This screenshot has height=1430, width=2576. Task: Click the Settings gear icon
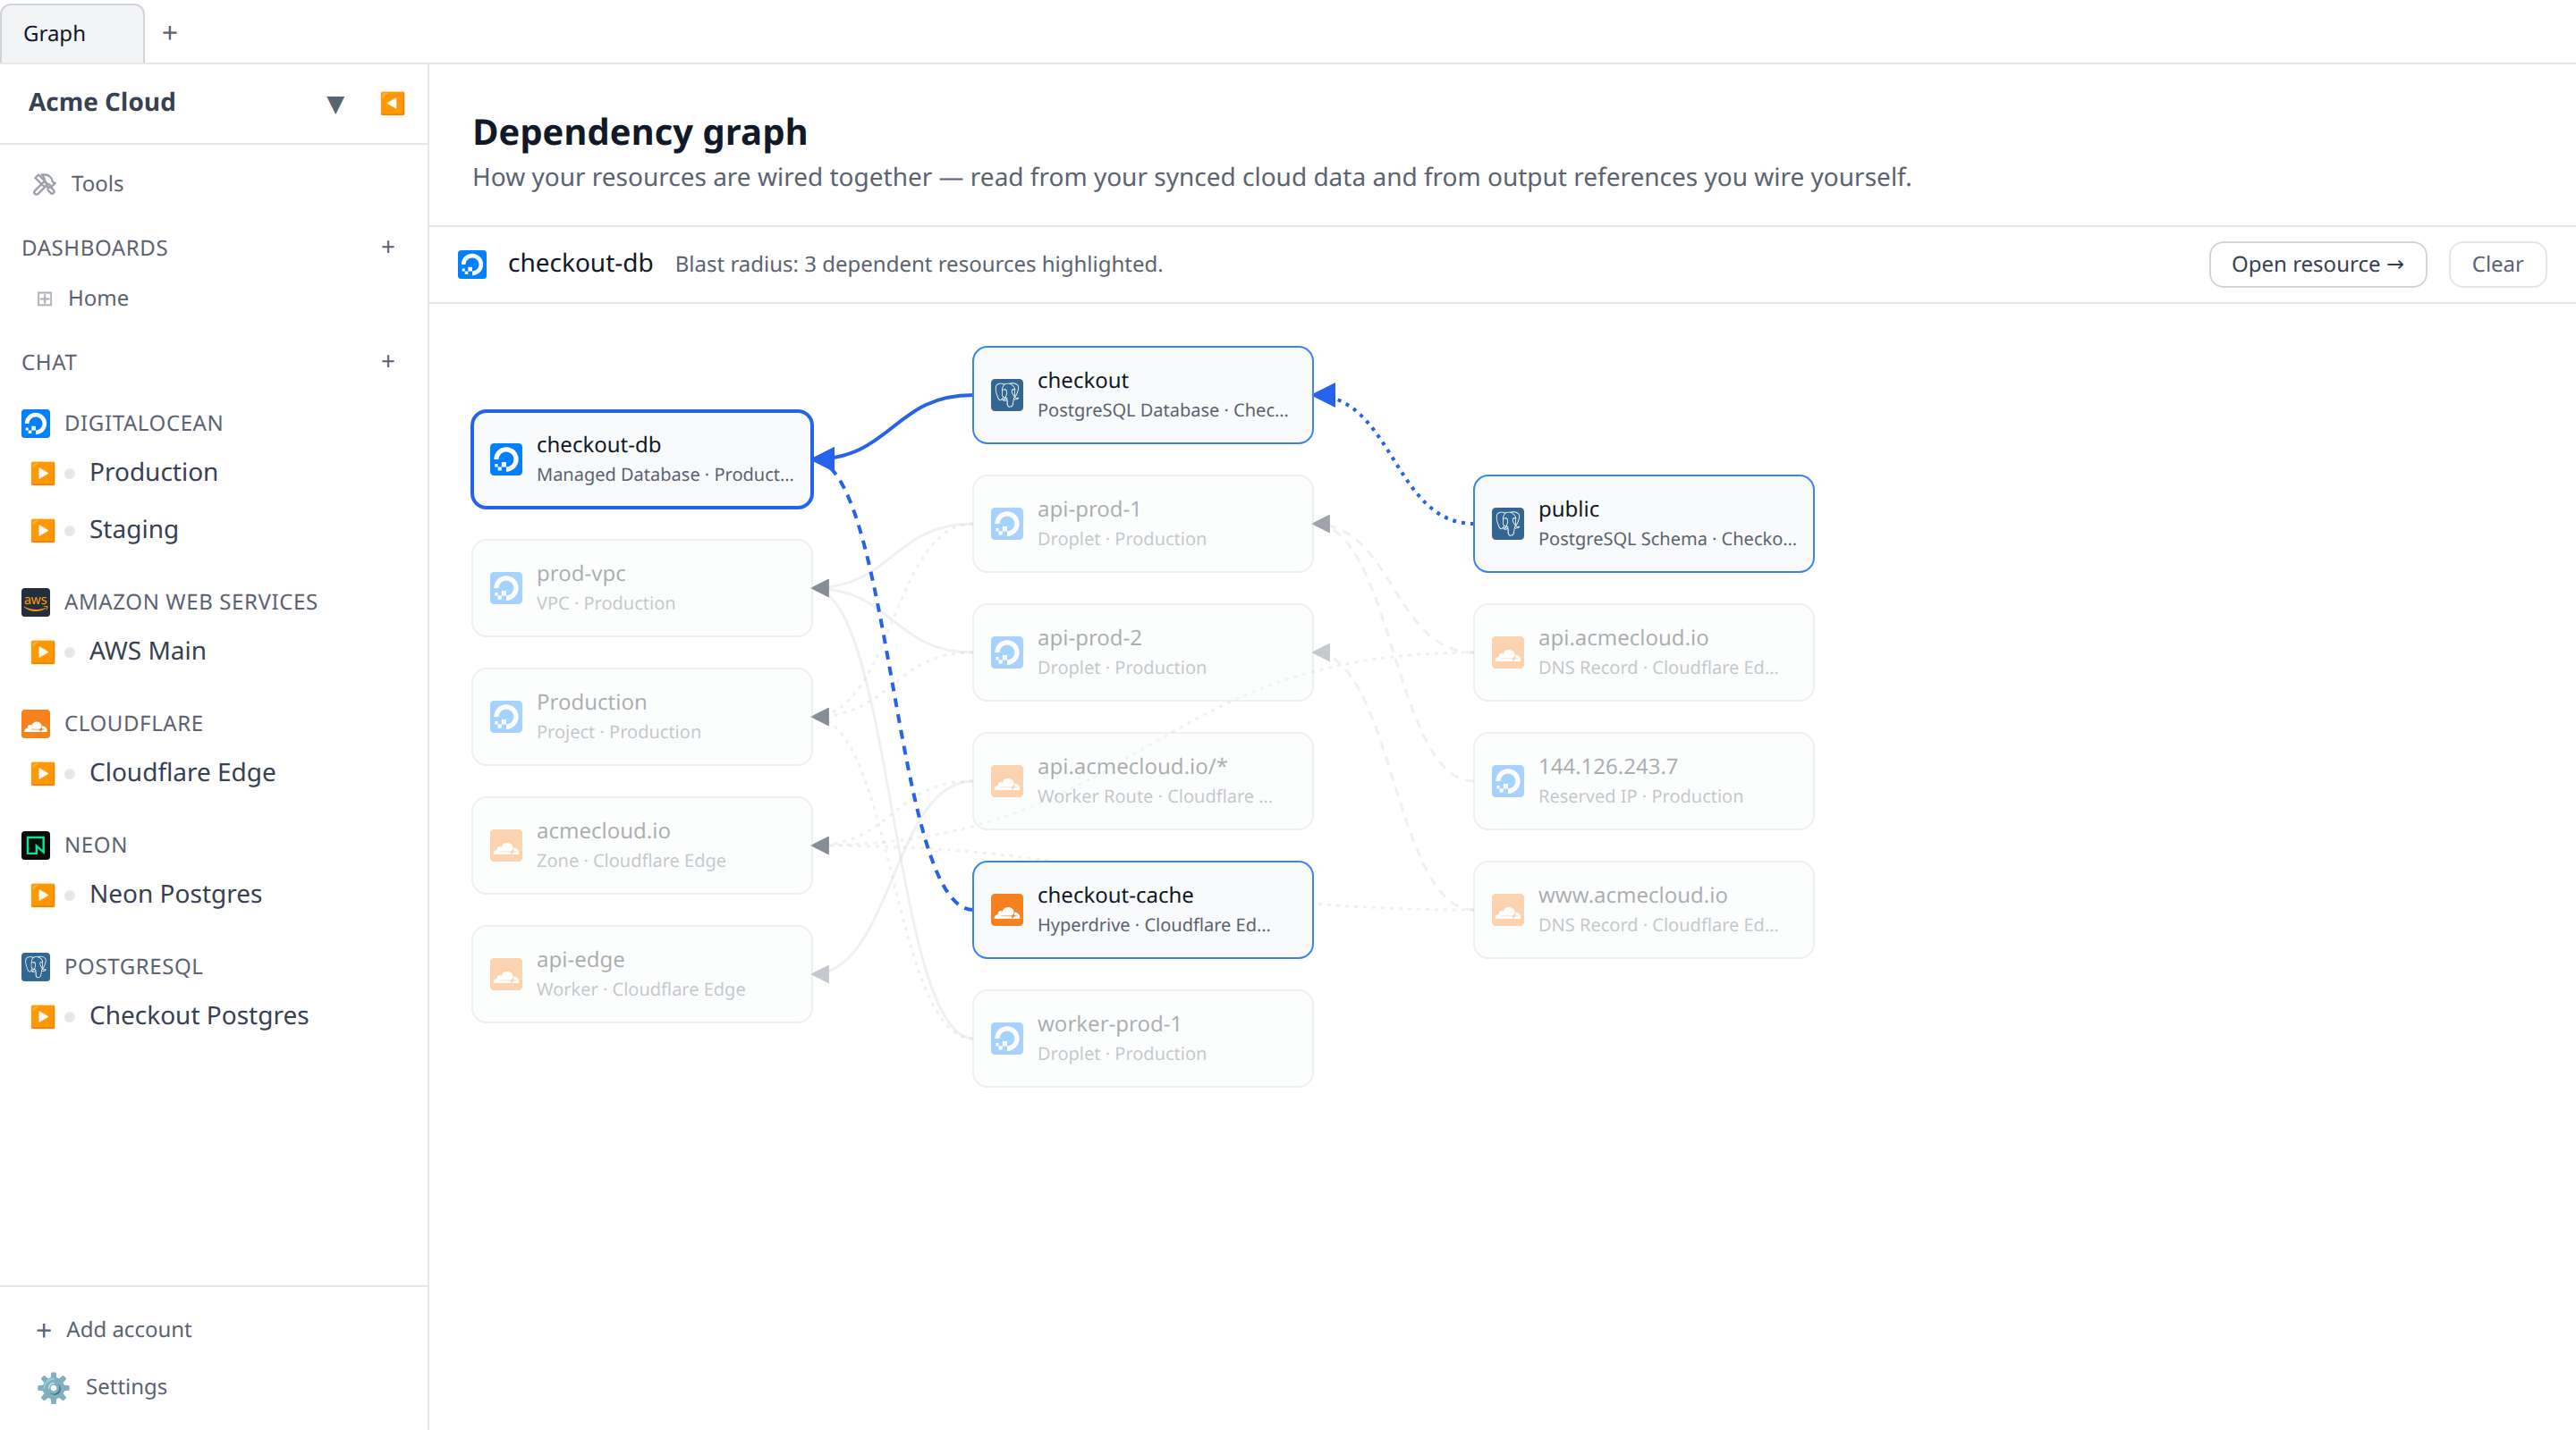click(53, 1387)
